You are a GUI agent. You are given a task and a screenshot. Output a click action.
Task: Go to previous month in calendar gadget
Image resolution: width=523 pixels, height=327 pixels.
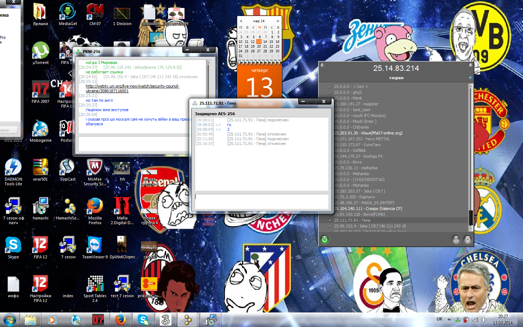(x=240, y=21)
